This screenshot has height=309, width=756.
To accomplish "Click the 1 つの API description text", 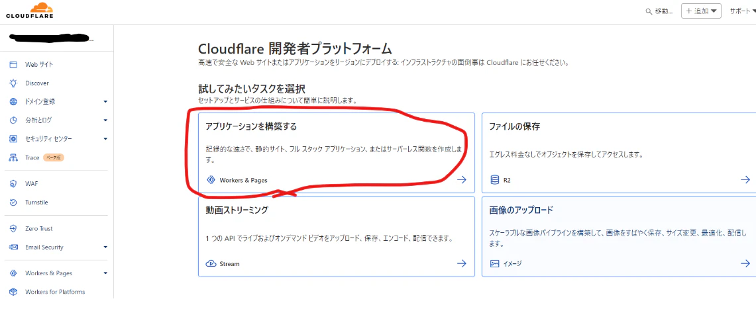I will click(331, 238).
